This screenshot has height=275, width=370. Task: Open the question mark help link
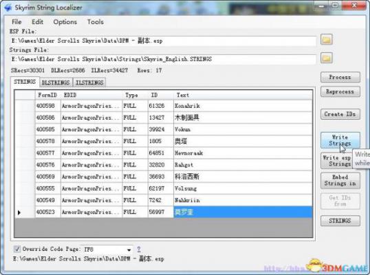(139, 249)
